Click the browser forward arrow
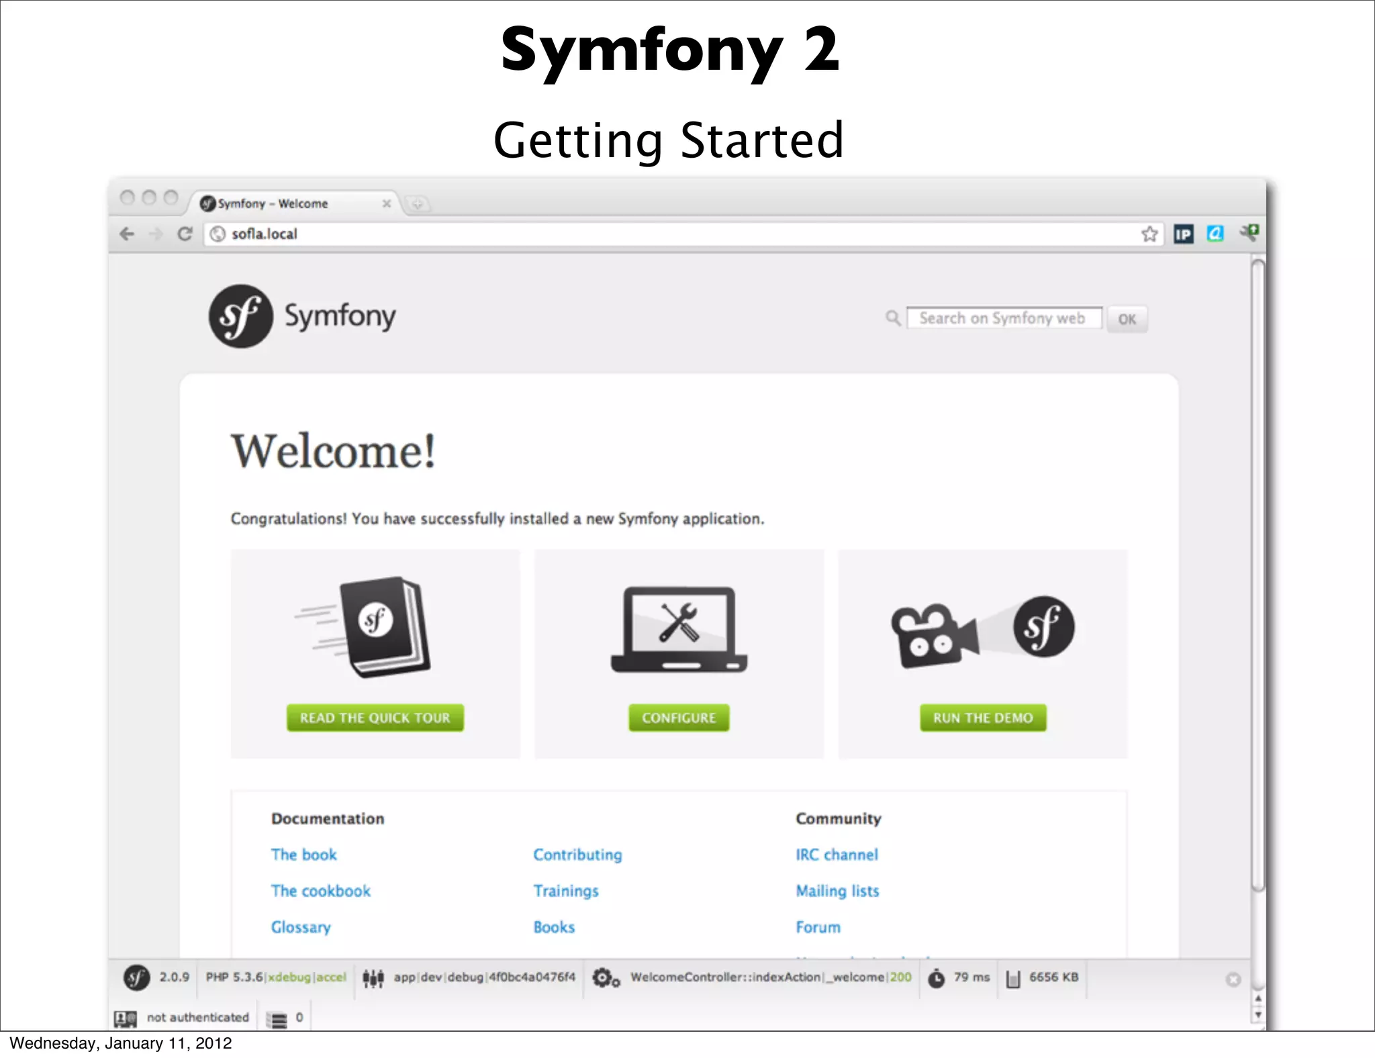This screenshot has width=1375, height=1058. [x=156, y=234]
